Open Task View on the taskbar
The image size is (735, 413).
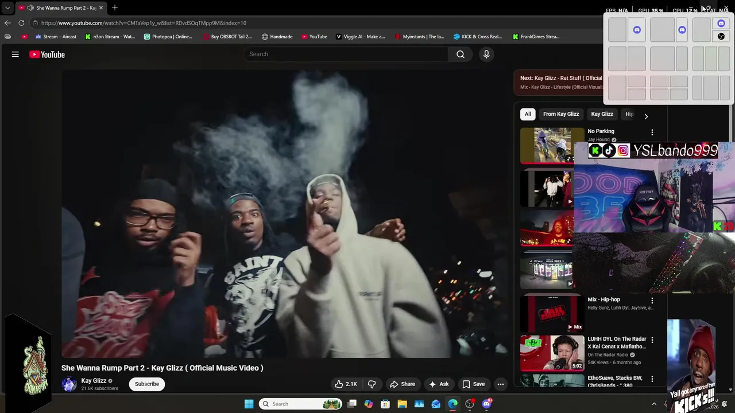[x=352, y=404]
